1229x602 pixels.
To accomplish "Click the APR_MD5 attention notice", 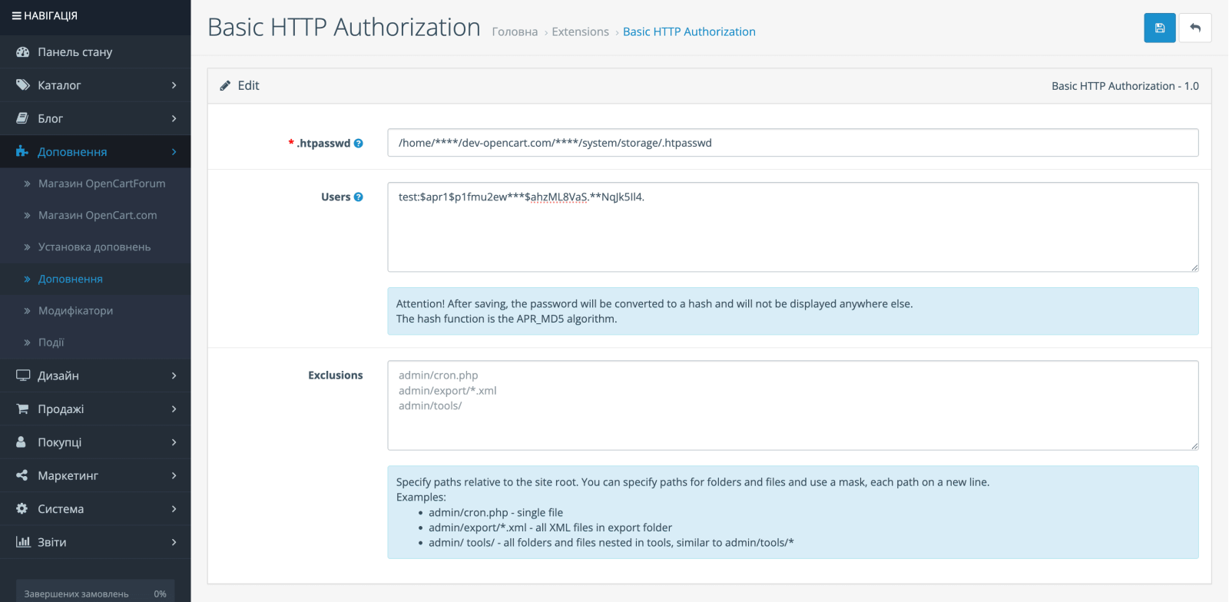I will tap(793, 311).
